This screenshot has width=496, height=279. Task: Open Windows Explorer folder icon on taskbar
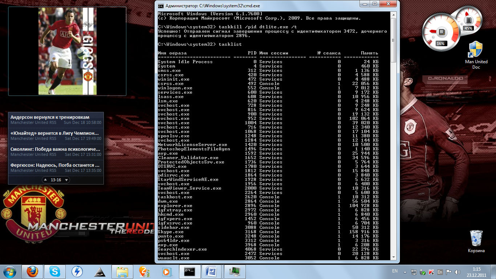tap(122, 271)
